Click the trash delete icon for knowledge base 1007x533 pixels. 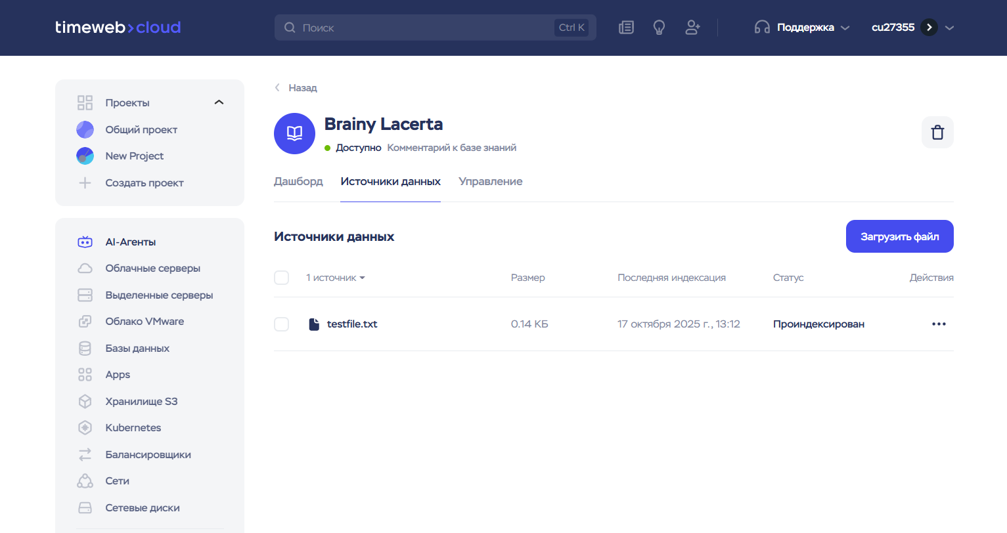tap(937, 133)
